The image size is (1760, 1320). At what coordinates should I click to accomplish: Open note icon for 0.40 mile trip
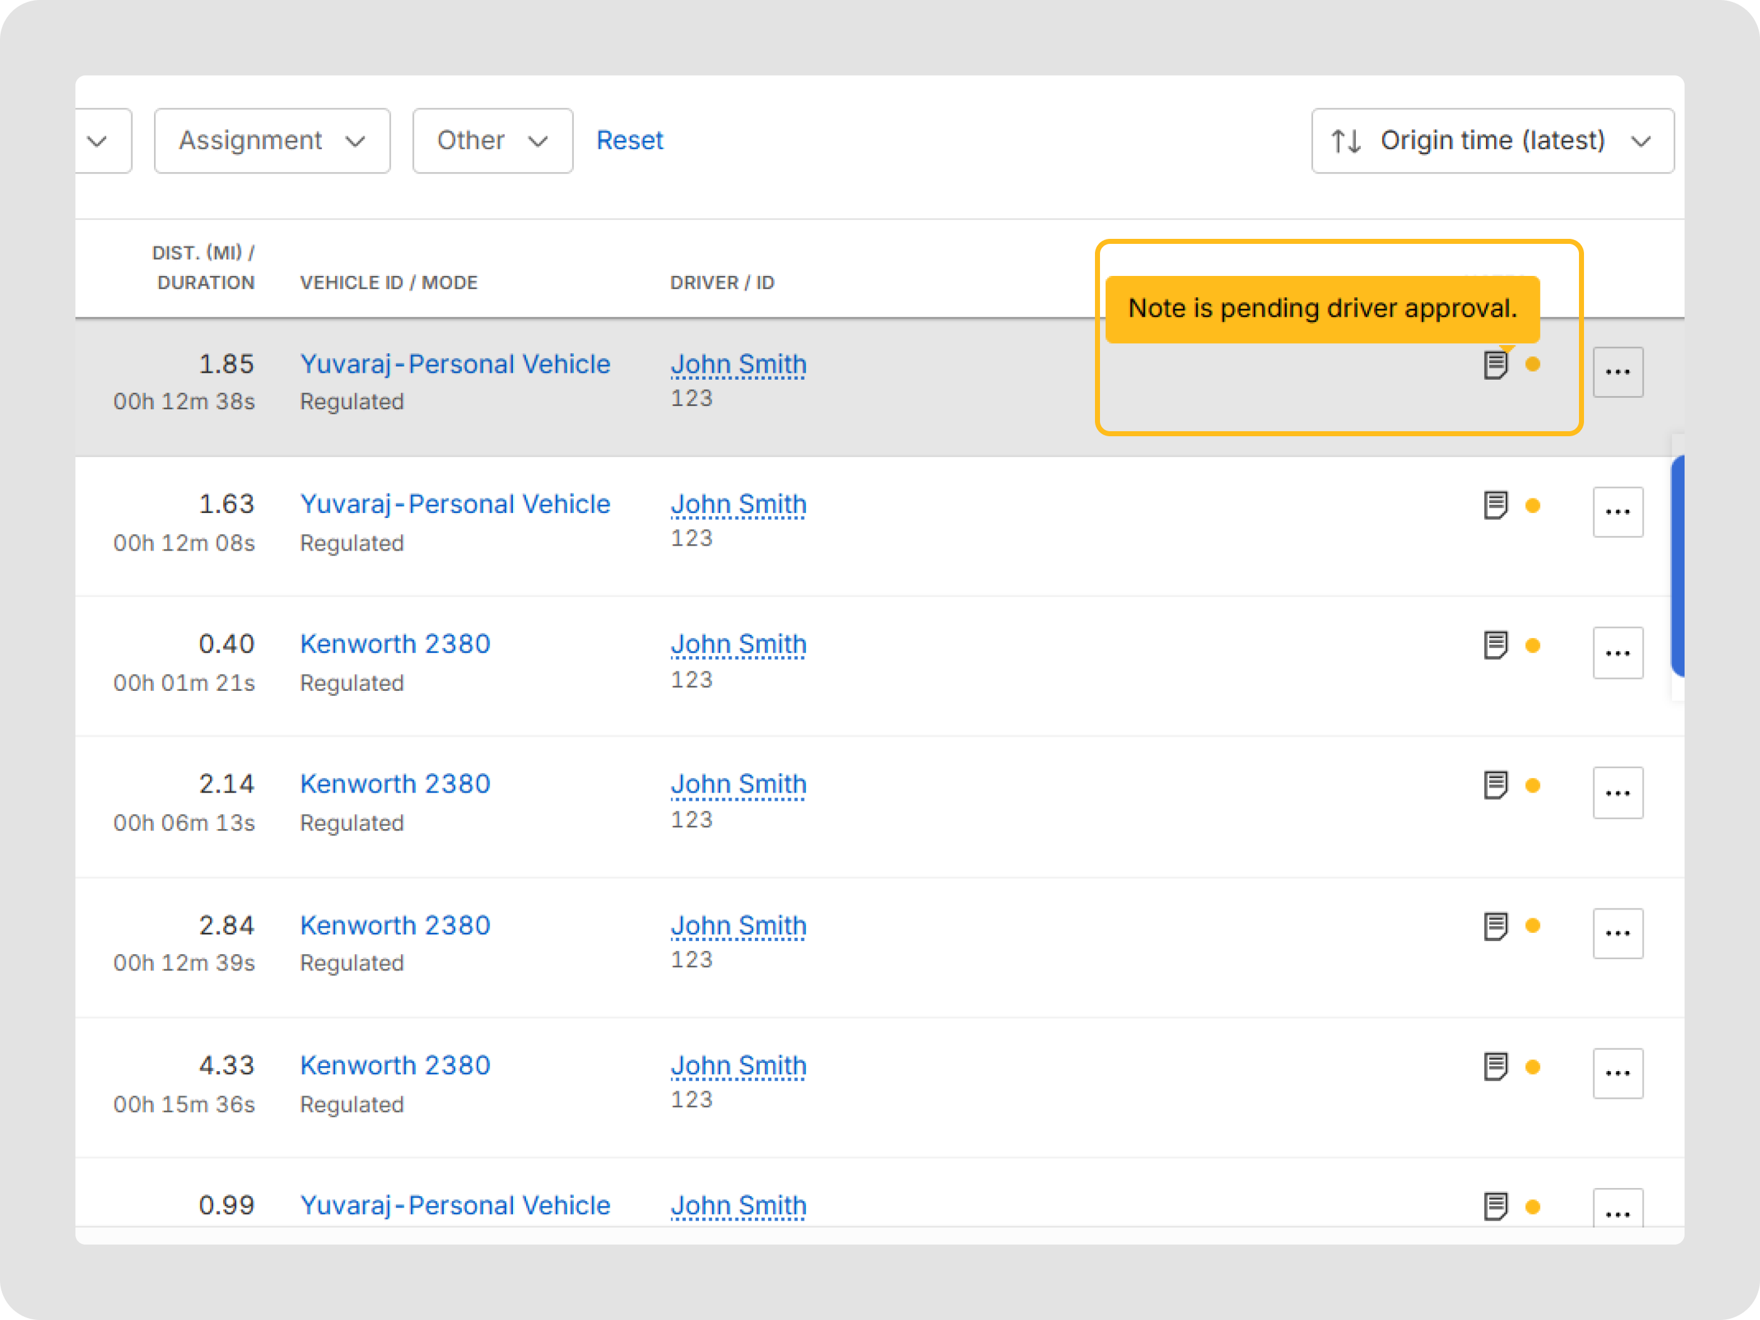(1496, 646)
